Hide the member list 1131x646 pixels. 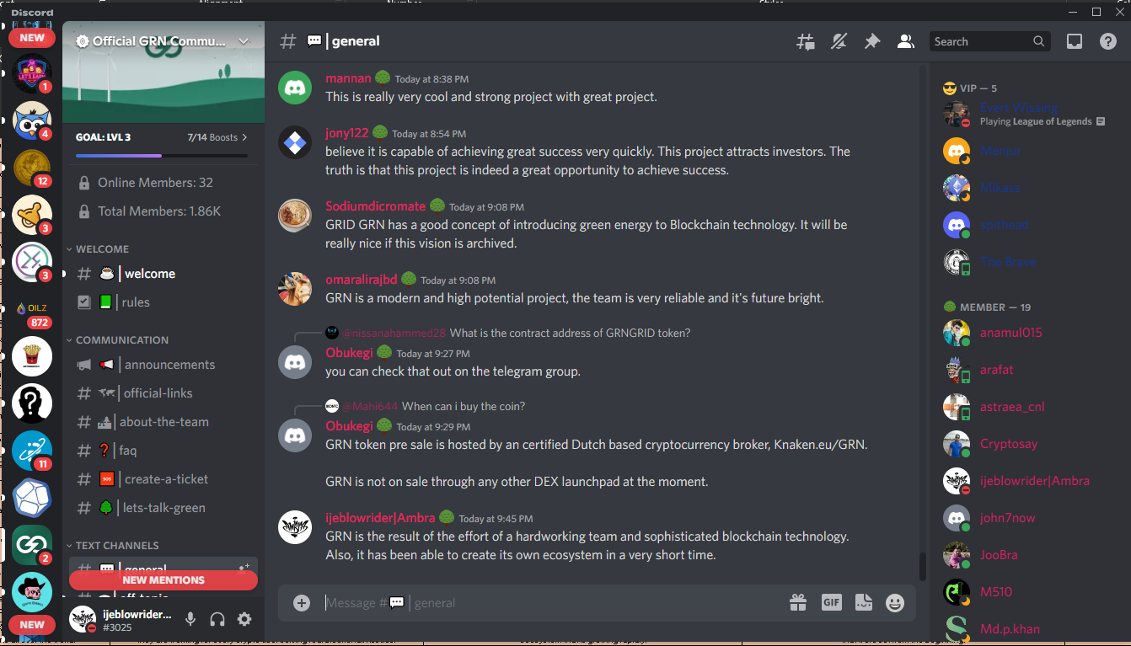(906, 41)
